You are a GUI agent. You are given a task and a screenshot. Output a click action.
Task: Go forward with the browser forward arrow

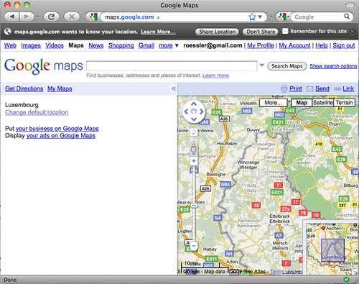point(27,17)
